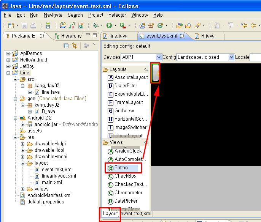
Task: Select AbsoluteLayout in Layouts palette
Action: point(128,77)
